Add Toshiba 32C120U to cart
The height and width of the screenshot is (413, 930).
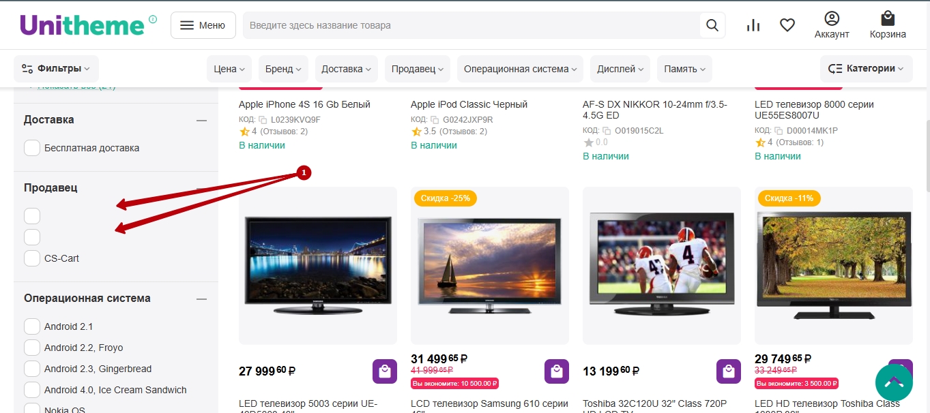[729, 371]
